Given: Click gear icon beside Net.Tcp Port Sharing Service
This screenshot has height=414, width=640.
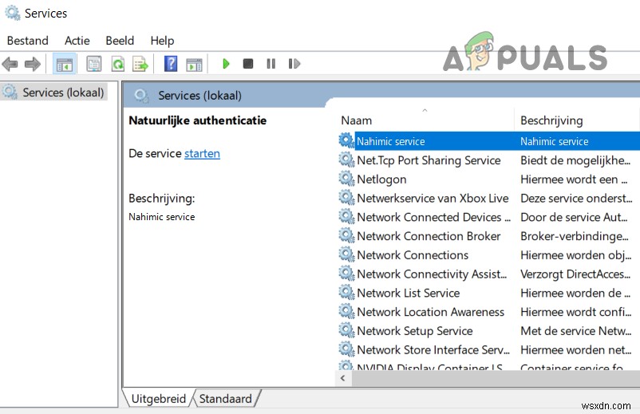Looking at the screenshot, I should point(346,160).
